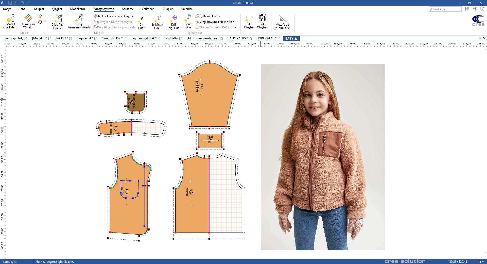The width and height of the screenshot is (487, 264).
Task: Switch to the UNDERWEAR document tab
Action: (x=266, y=38)
